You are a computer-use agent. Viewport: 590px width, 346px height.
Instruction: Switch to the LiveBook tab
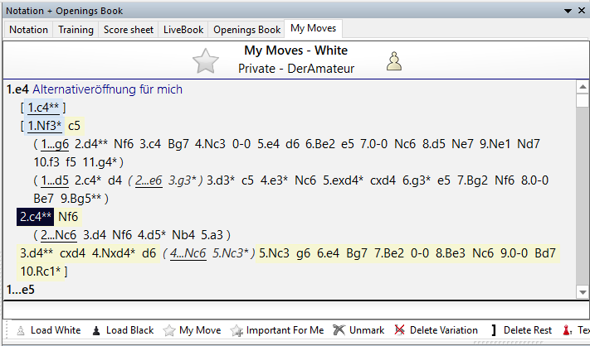183,30
